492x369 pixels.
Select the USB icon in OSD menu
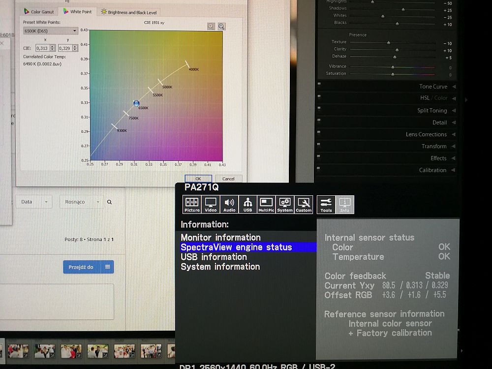pos(247,204)
